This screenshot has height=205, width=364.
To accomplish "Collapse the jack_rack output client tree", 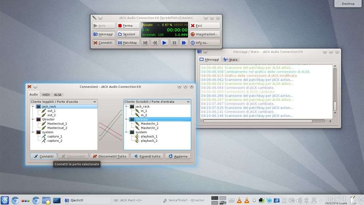I will pyautogui.click(x=33, y=107).
